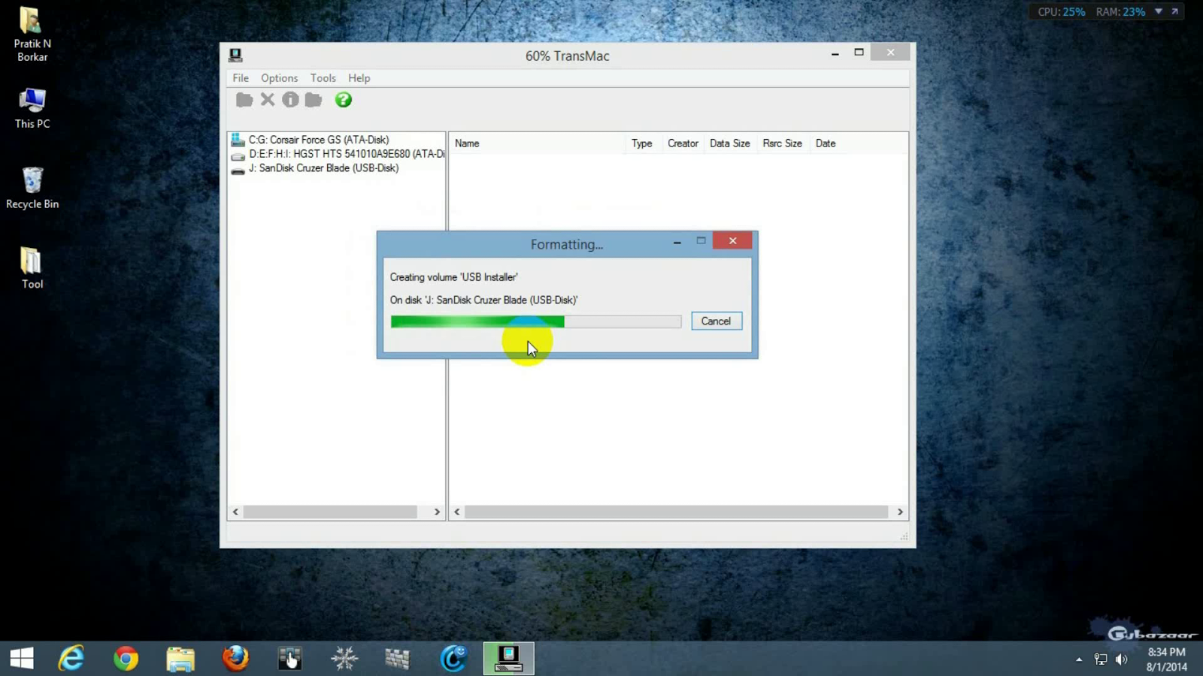Open the snowflake app in the taskbar
Viewport: 1203px width, 676px height.
tap(344, 659)
